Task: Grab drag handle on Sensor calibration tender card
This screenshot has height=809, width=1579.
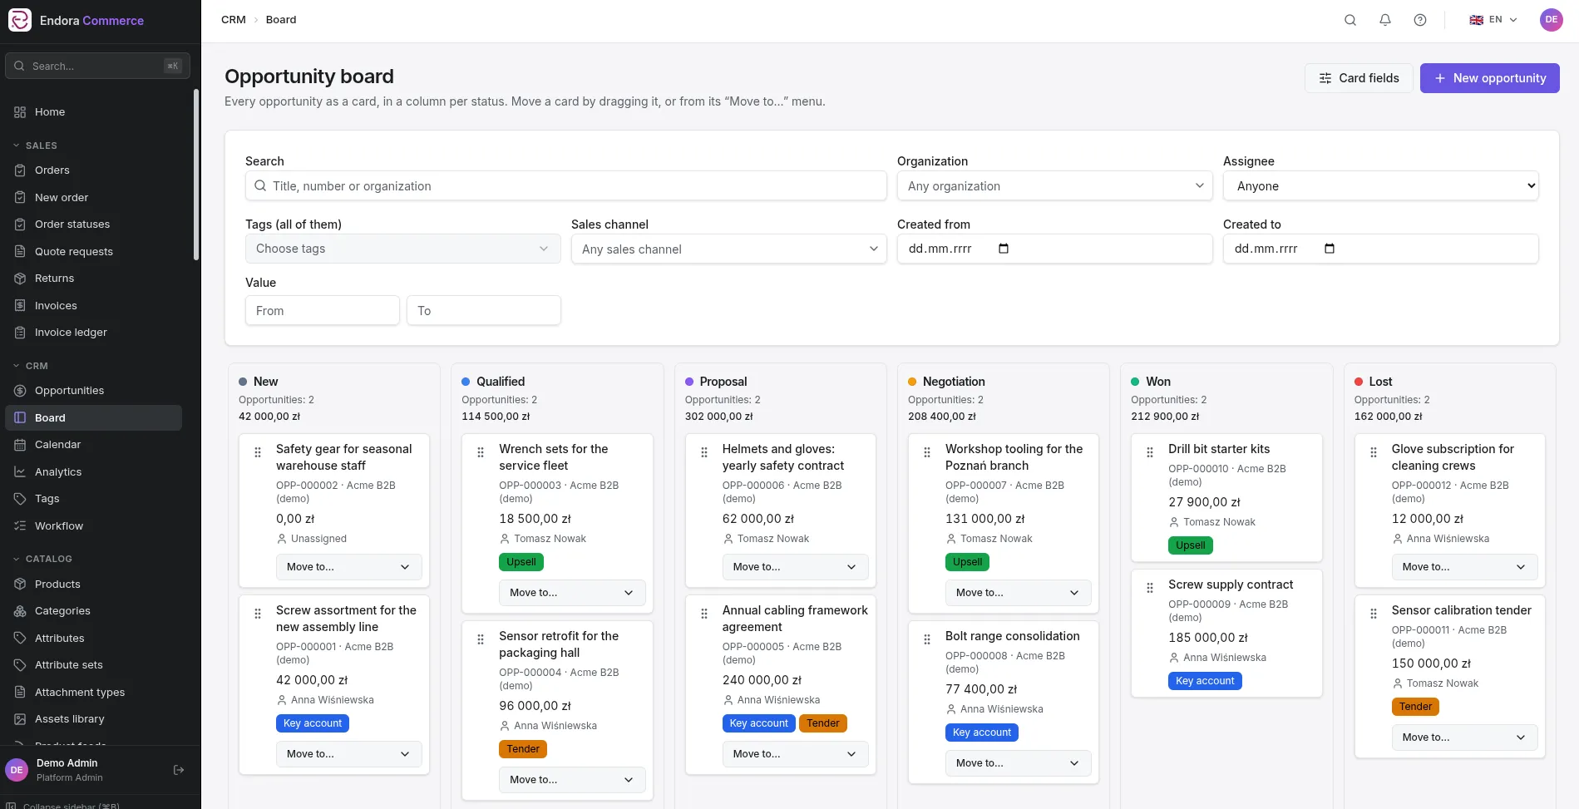Action: [x=1374, y=614]
